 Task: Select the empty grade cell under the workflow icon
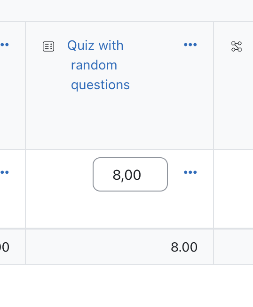point(233,189)
